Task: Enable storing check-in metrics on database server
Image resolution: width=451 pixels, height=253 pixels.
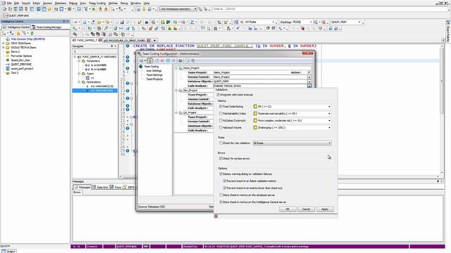Action: [x=221, y=195]
